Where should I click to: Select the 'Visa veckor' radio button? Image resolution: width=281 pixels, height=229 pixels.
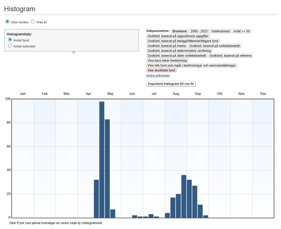pyautogui.click(x=7, y=22)
